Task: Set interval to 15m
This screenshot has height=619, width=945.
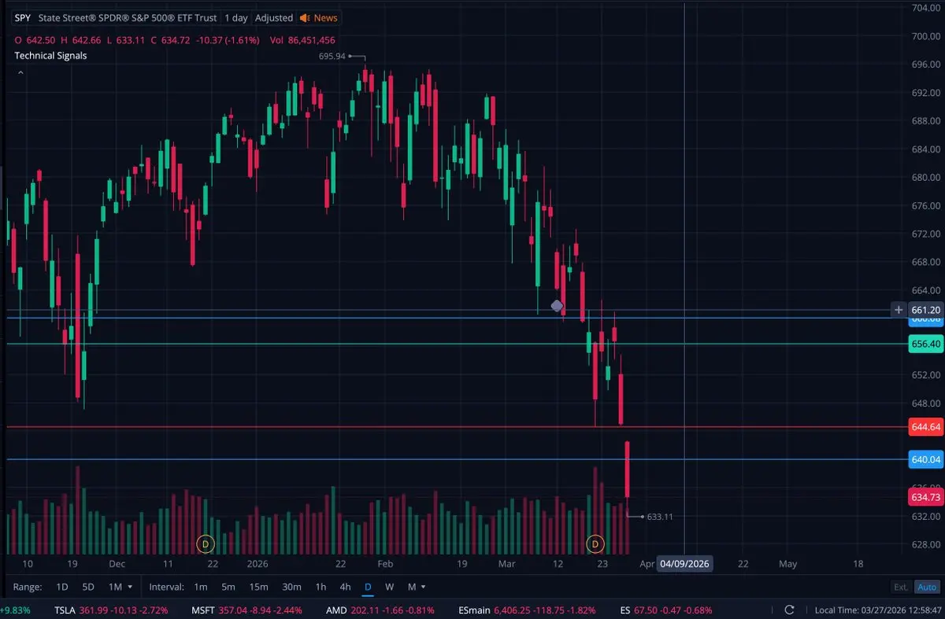Action: tap(258, 587)
